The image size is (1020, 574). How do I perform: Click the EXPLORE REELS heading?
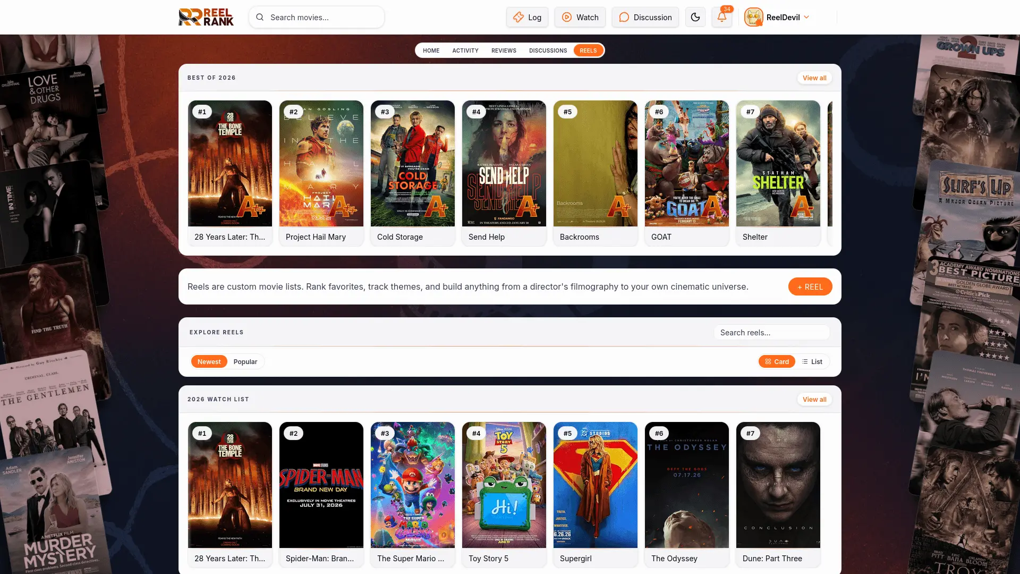point(216,332)
